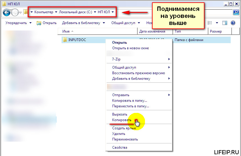241x156 pixels.
Task: Select НП ЮЛ in the address path
Action: [104, 12]
